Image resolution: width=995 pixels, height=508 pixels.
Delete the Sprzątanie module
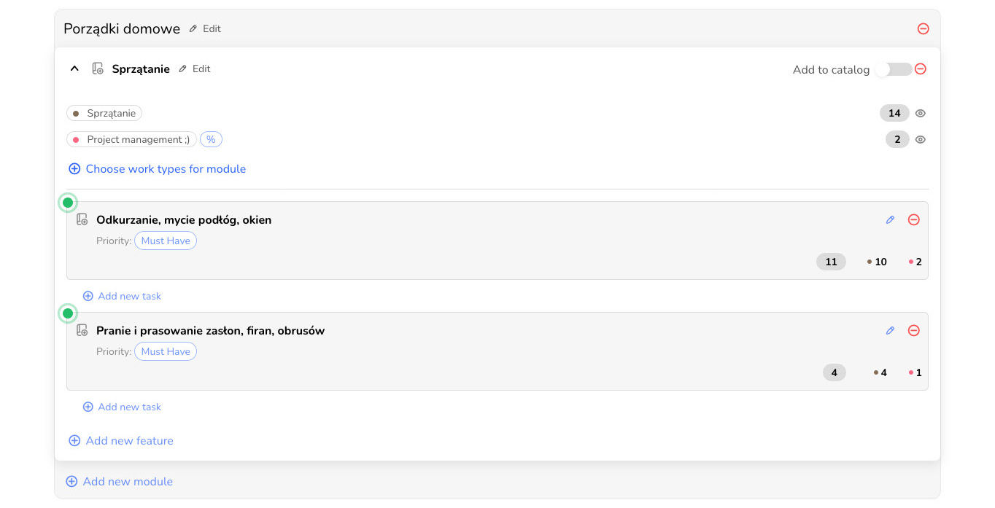pyautogui.click(x=921, y=69)
